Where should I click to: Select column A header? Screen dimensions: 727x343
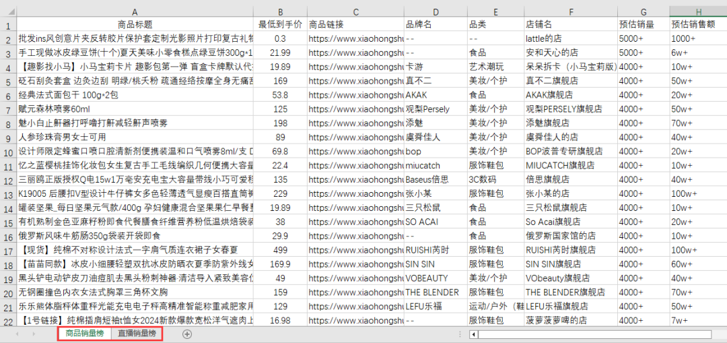point(135,11)
